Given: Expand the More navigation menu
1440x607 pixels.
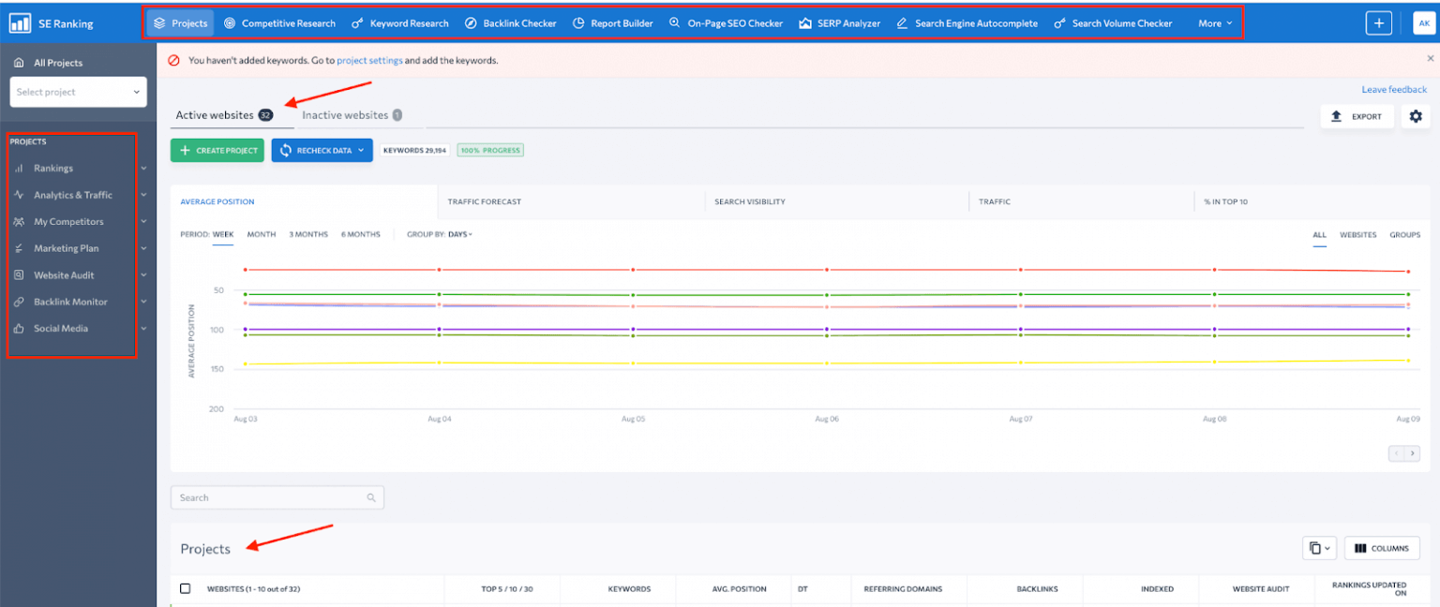Looking at the screenshot, I should tap(1214, 22).
